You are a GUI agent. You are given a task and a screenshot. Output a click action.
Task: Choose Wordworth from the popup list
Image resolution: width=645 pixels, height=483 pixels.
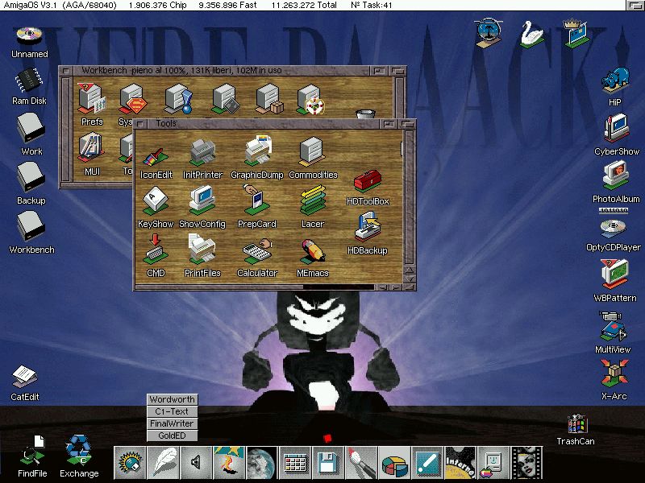(172, 399)
